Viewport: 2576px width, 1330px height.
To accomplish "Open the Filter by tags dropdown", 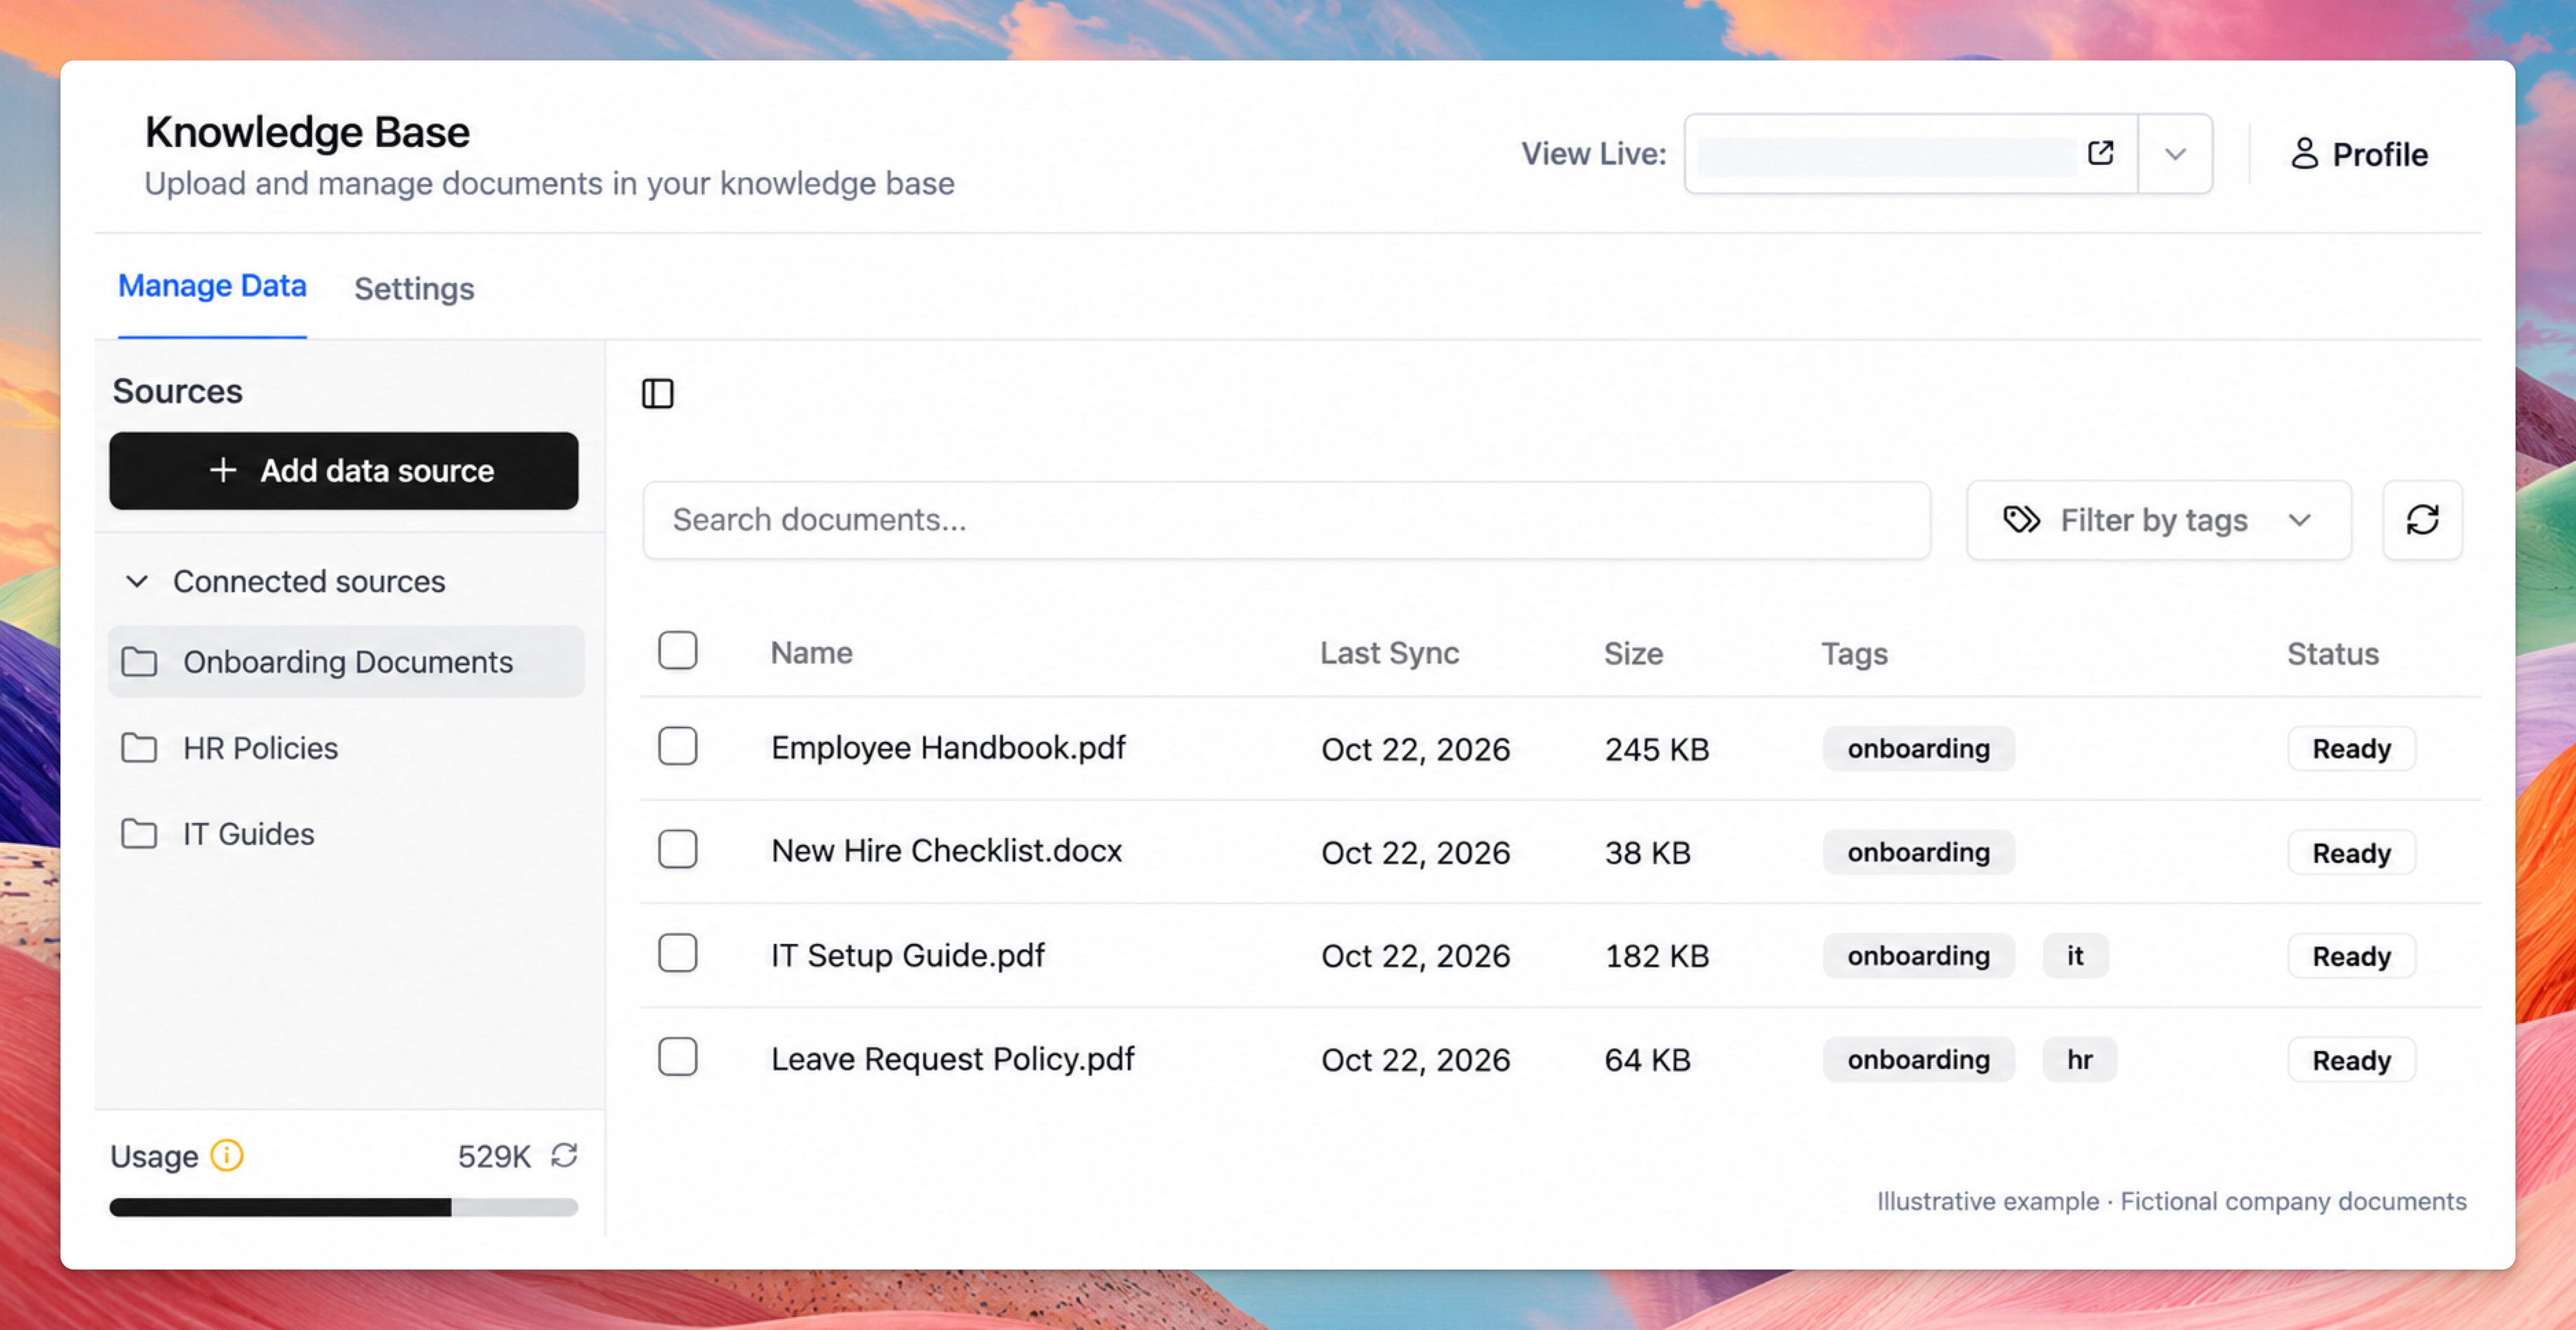I will [2158, 520].
